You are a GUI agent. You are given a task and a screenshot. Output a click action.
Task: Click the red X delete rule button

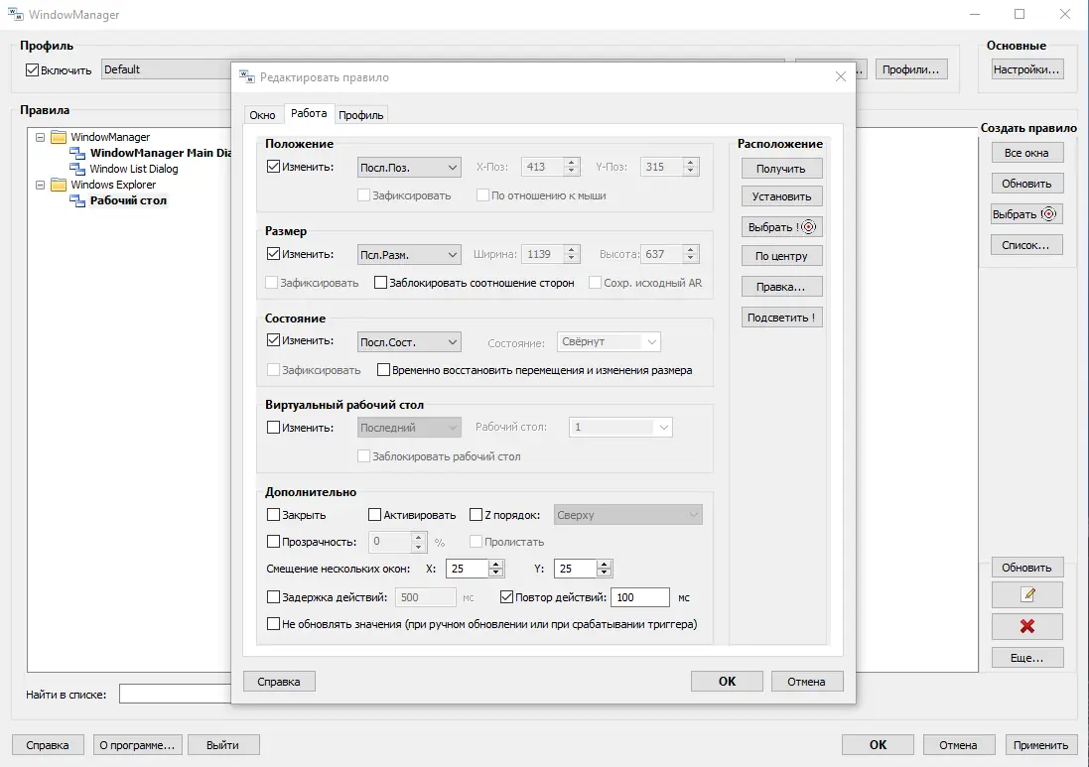[x=1026, y=626]
